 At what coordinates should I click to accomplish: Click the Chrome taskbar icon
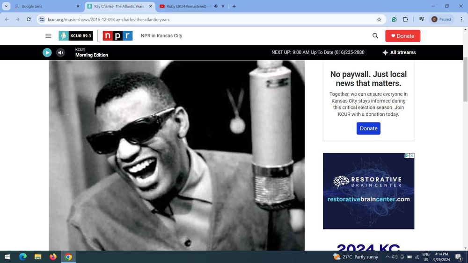point(68,257)
